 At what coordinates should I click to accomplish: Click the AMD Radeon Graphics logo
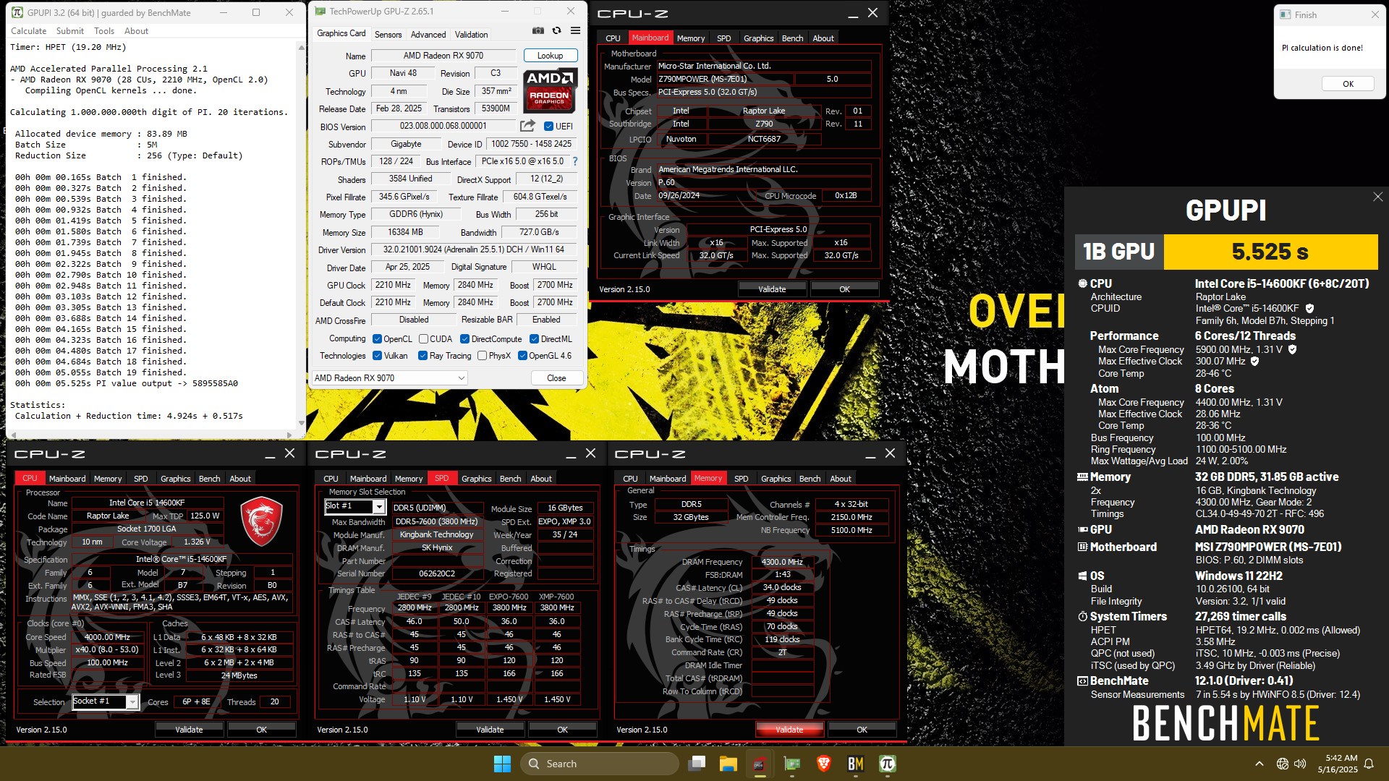click(x=550, y=90)
